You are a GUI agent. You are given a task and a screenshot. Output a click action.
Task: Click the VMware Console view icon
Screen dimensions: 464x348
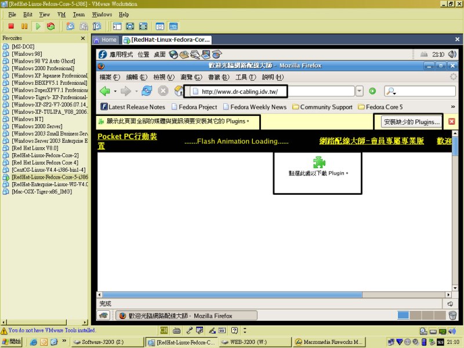(x=173, y=26)
